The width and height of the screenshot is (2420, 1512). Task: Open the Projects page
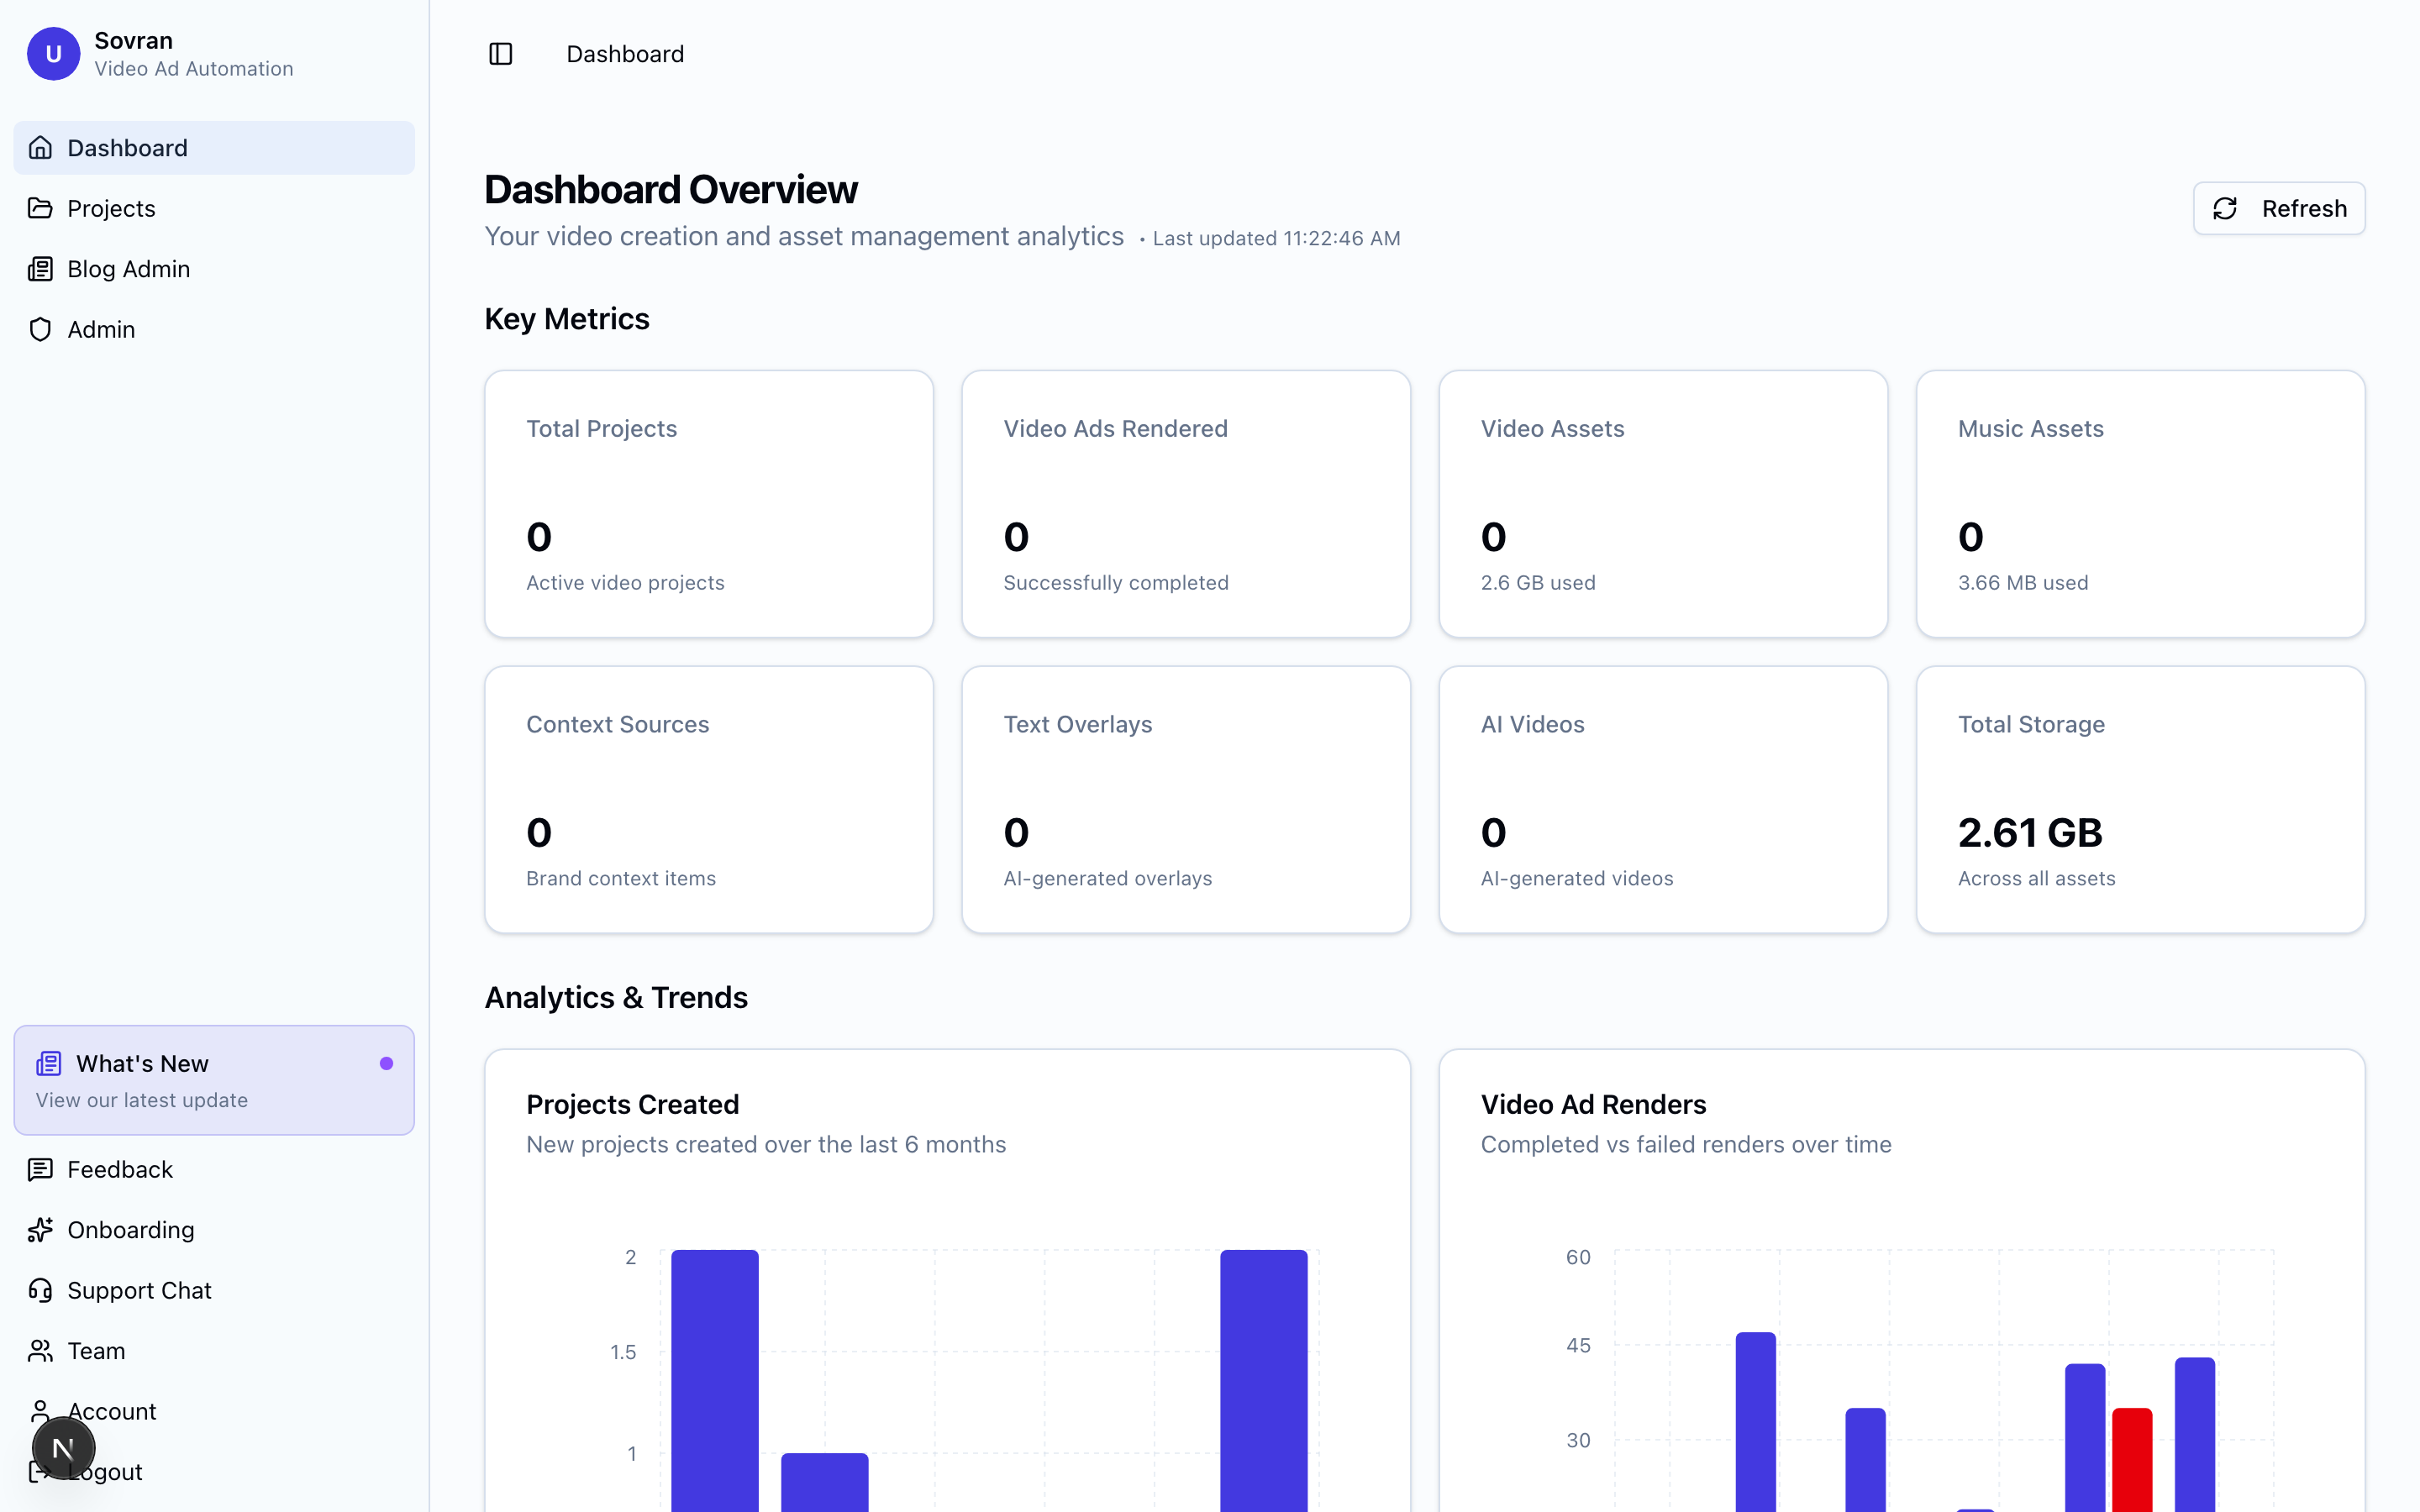(x=214, y=208)
